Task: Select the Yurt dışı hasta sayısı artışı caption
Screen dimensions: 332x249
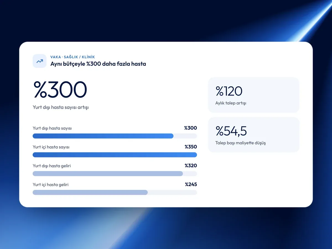Action: (x=61, y=107)
